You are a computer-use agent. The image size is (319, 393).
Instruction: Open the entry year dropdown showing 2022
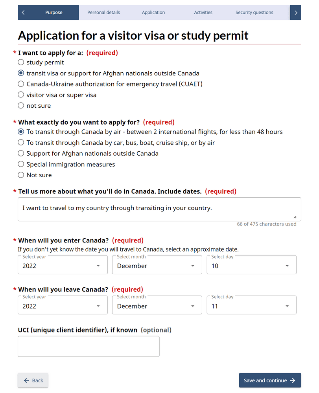tap(63, 266)
